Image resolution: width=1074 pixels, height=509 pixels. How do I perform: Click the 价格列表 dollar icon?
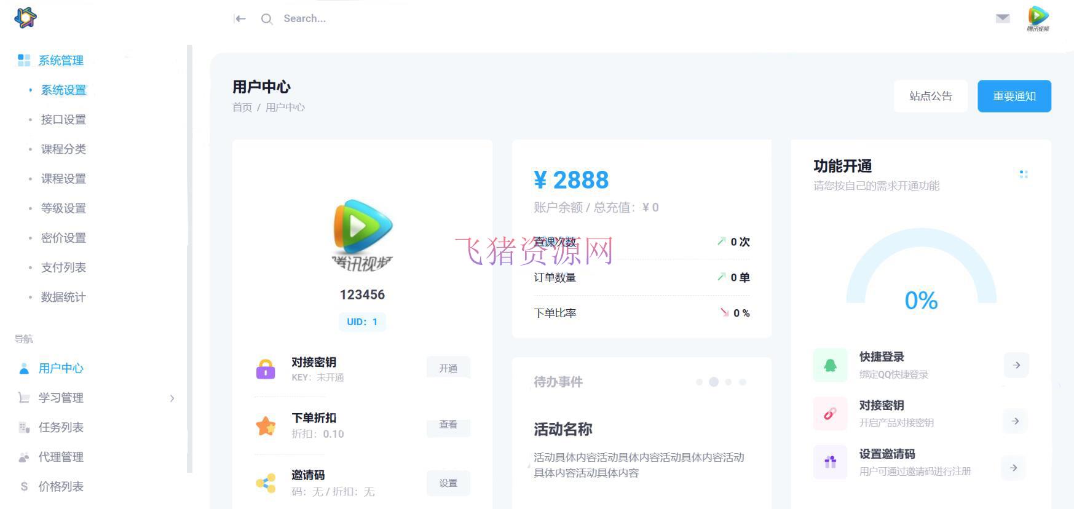pyautogui.click(x=24, y=486)
